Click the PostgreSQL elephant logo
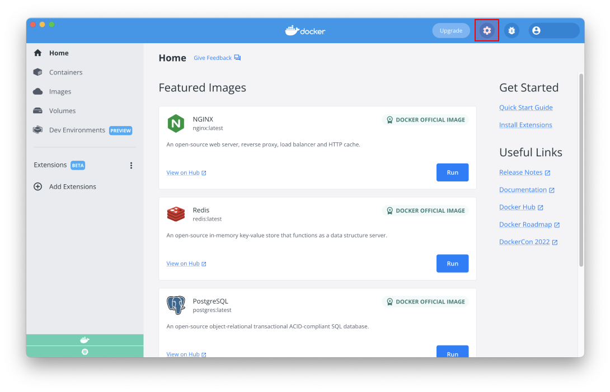610x392 pixels. (176, 305)
